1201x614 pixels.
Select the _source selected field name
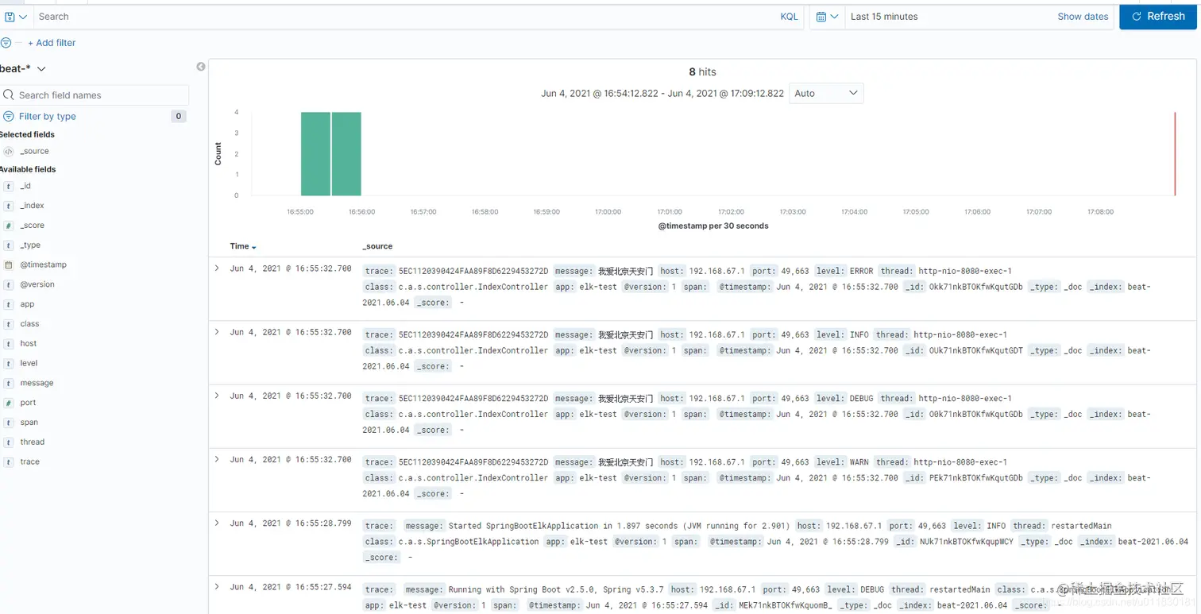[x=34, y=151]
